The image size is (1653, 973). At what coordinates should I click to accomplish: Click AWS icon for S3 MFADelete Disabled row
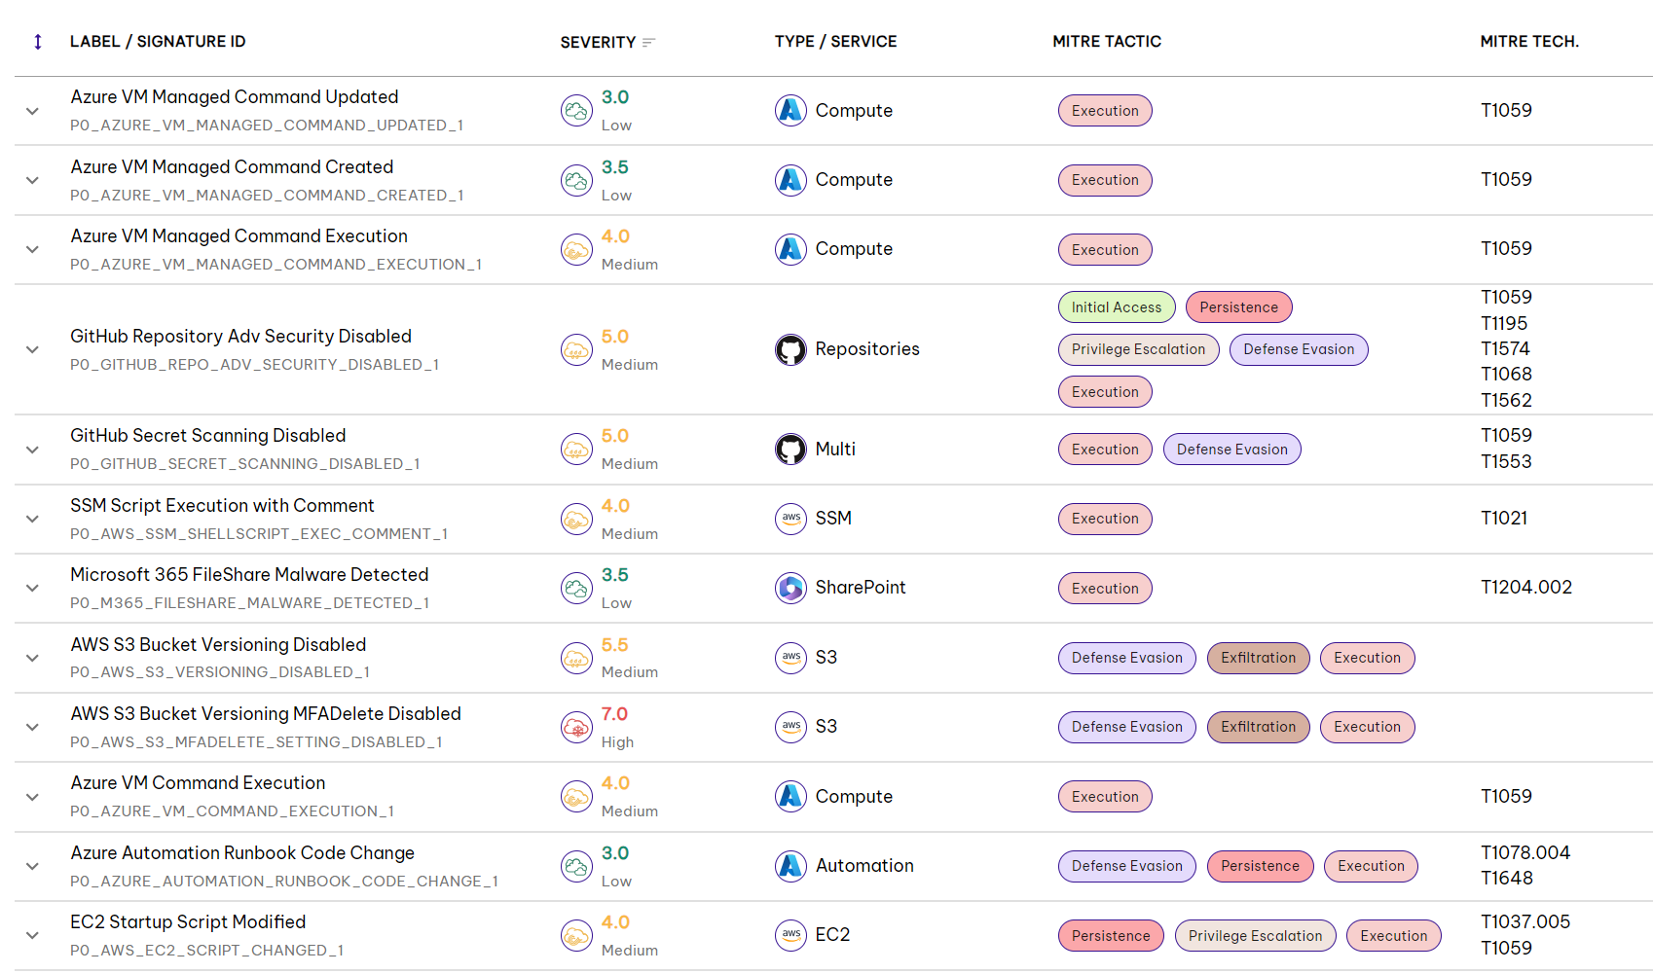point(790,727)
